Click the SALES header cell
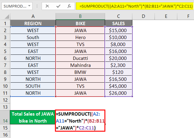Screen dimensions: 194x138 (x=118, y=23)
